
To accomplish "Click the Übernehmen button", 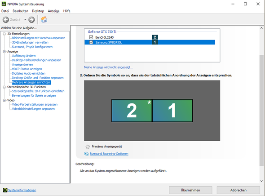I will tap(190, 190).
